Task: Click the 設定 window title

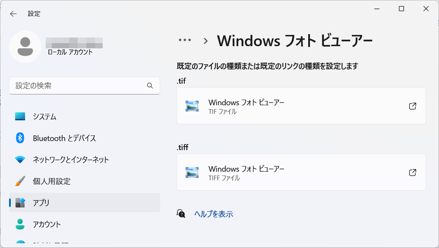Action: (34, 14)
